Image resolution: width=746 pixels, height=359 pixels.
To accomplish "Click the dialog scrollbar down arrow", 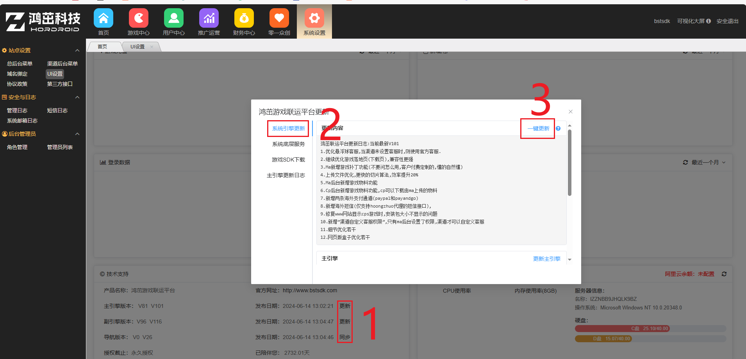I will tap(569, 259).
